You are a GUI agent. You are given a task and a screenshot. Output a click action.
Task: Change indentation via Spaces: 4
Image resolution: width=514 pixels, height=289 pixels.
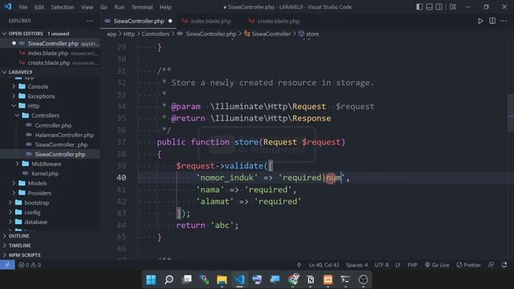click(357, 265)
